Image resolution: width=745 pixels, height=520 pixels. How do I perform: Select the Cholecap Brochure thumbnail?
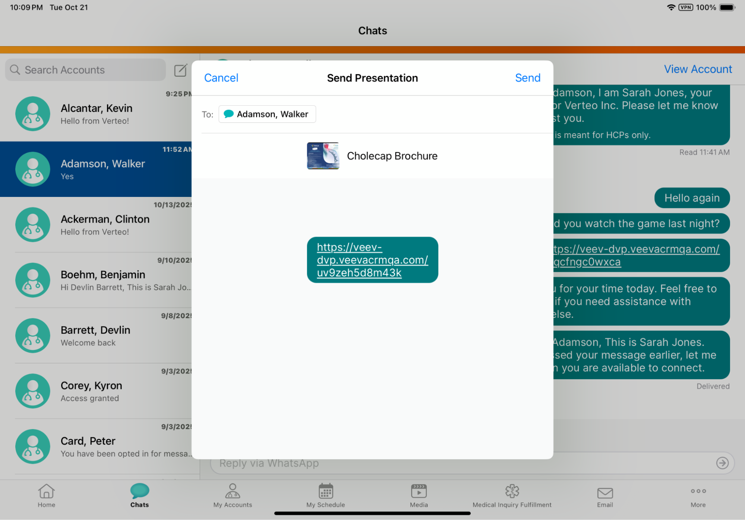coord(323,156)
